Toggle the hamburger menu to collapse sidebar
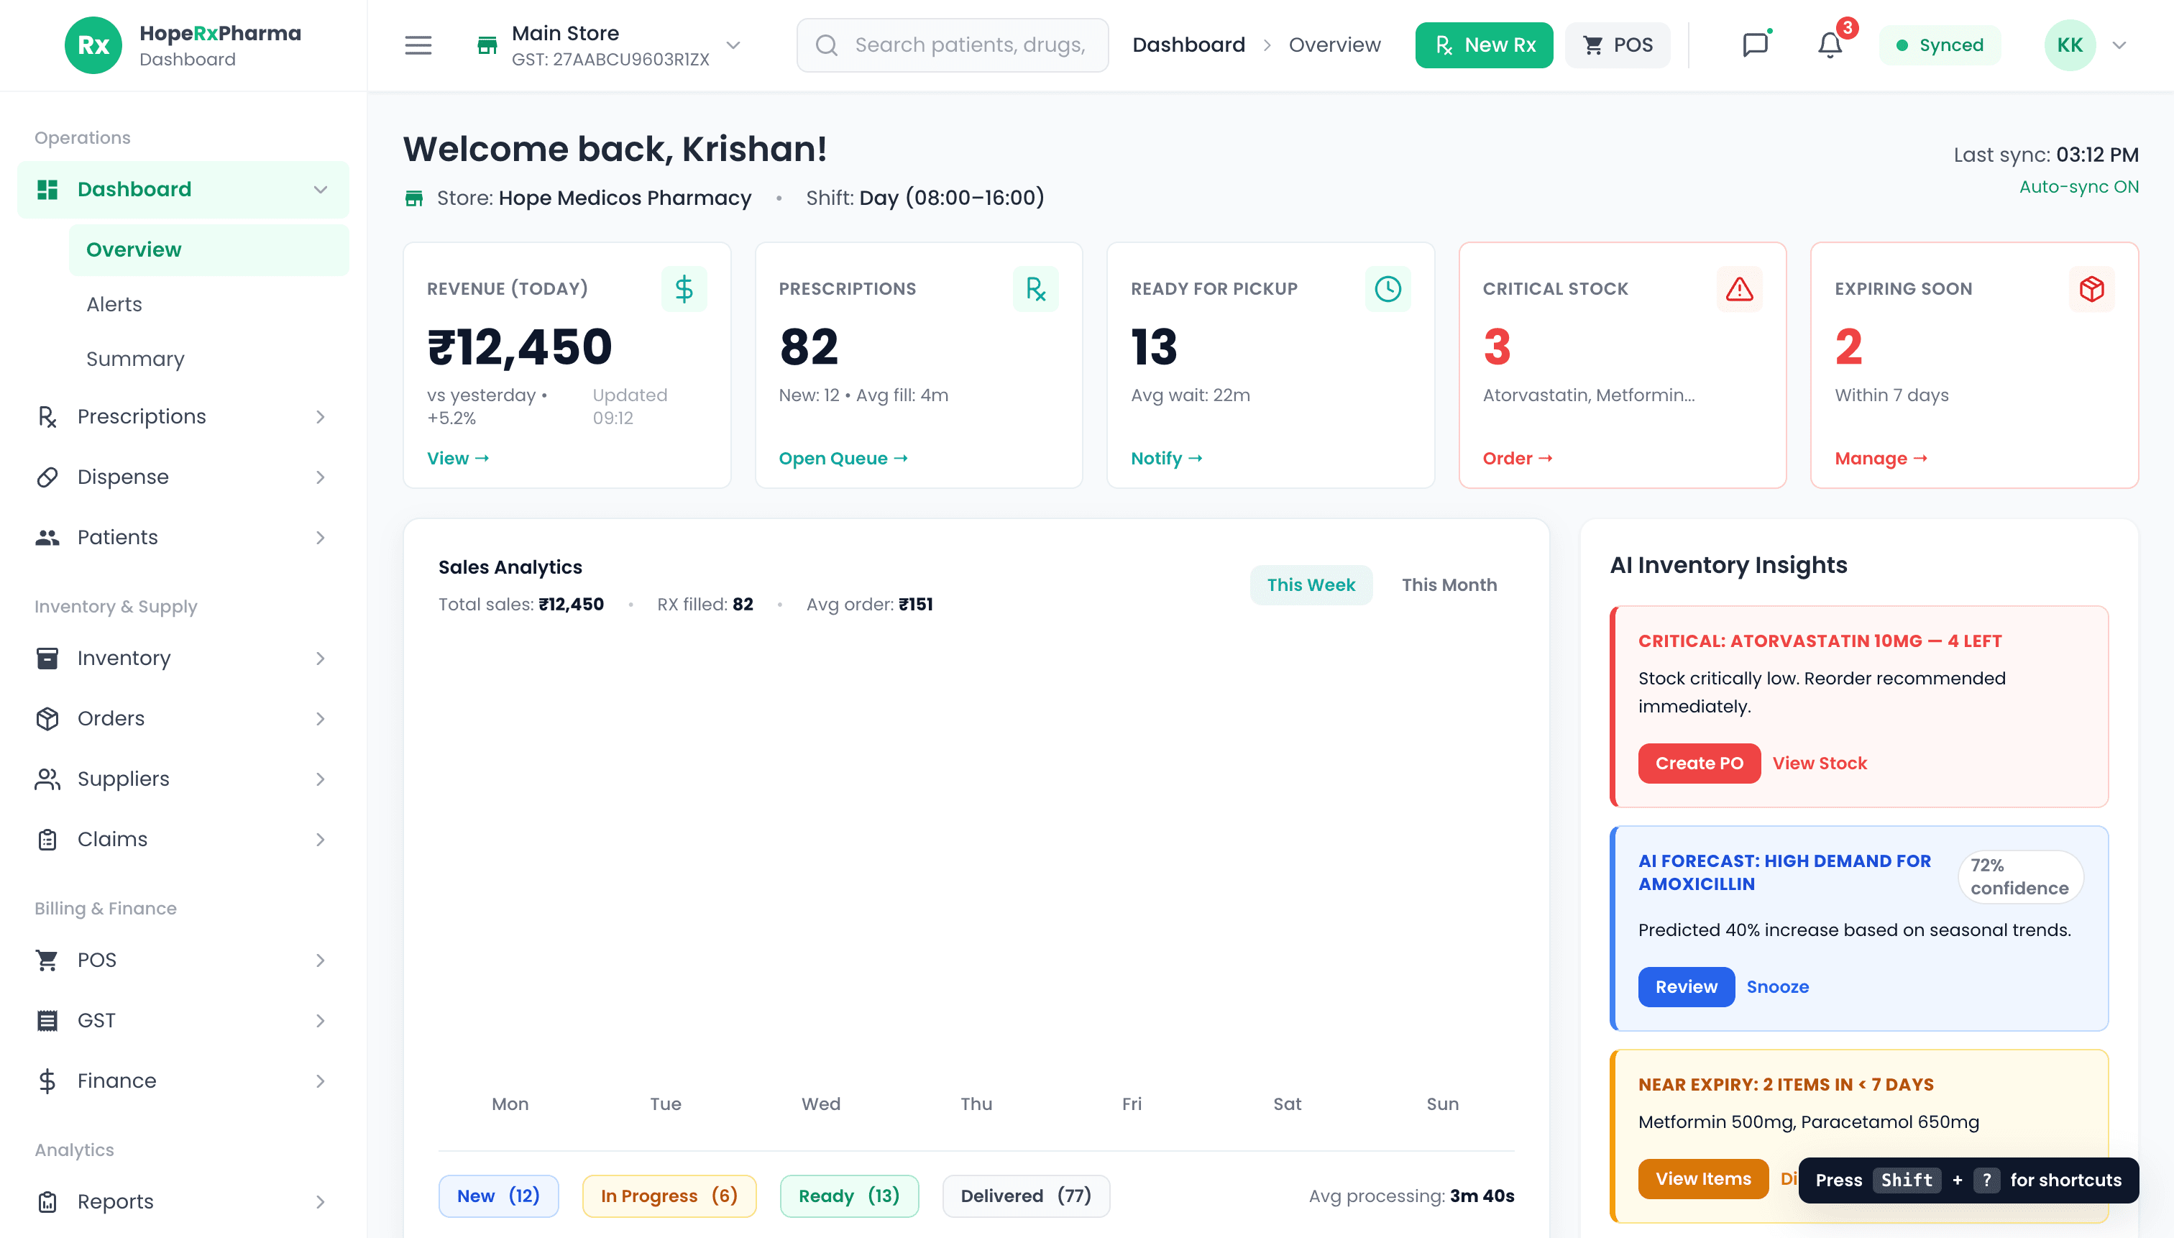Screen dimensions: 2174x1238 click(418, 45)
